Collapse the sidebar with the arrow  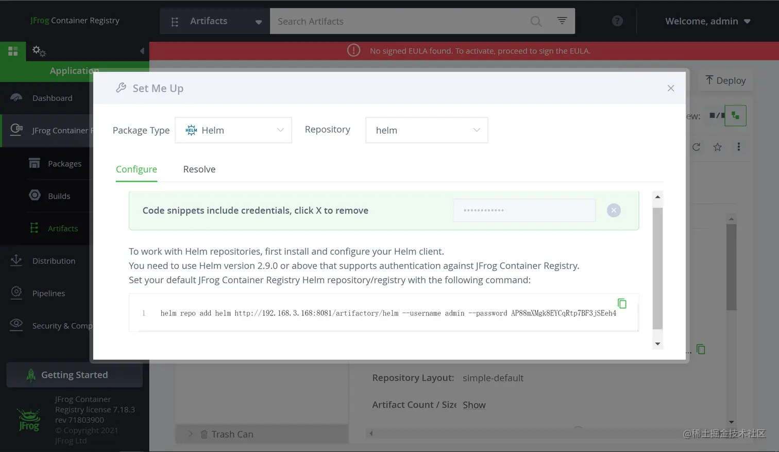[x=142, y=51]
